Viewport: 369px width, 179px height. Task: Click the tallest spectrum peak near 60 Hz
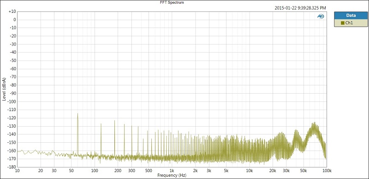77,114
